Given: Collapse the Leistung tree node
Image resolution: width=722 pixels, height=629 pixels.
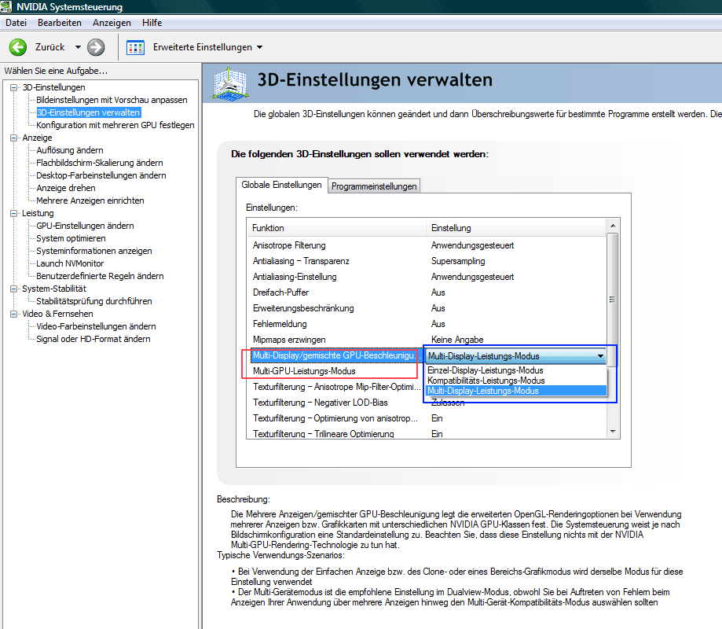Looking at the screenshot, I should 14,213.
